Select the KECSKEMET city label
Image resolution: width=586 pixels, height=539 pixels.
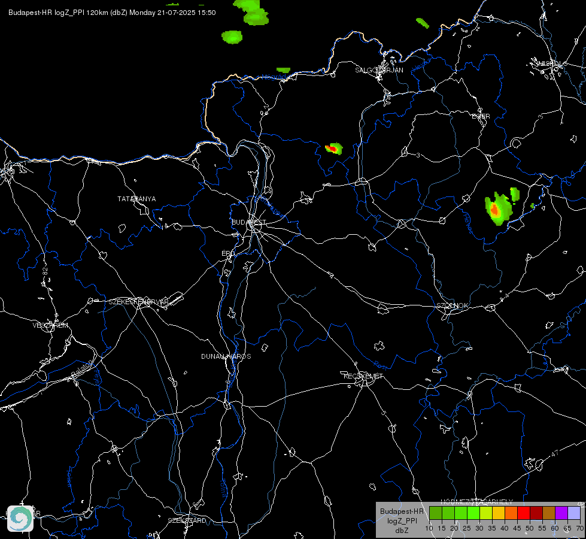[x=363, y=376]
